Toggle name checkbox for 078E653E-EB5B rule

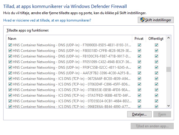(x=10, y=90)
